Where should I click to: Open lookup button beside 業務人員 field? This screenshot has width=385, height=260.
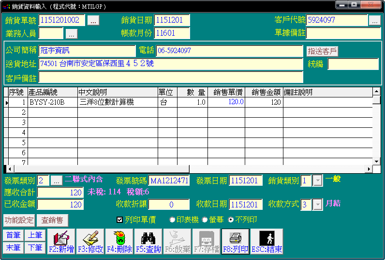click(x=72, y=34)
